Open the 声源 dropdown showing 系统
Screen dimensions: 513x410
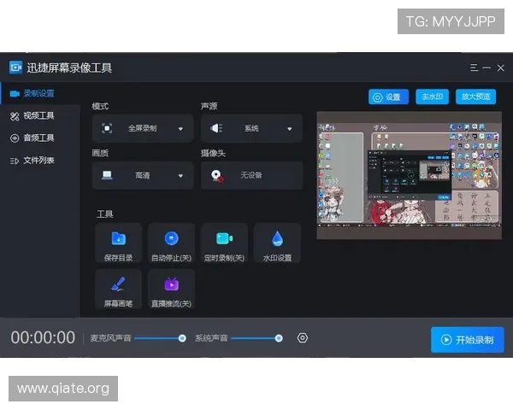251,128
